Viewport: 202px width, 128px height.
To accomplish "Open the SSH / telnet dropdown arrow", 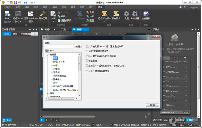I will click(11, 22).
